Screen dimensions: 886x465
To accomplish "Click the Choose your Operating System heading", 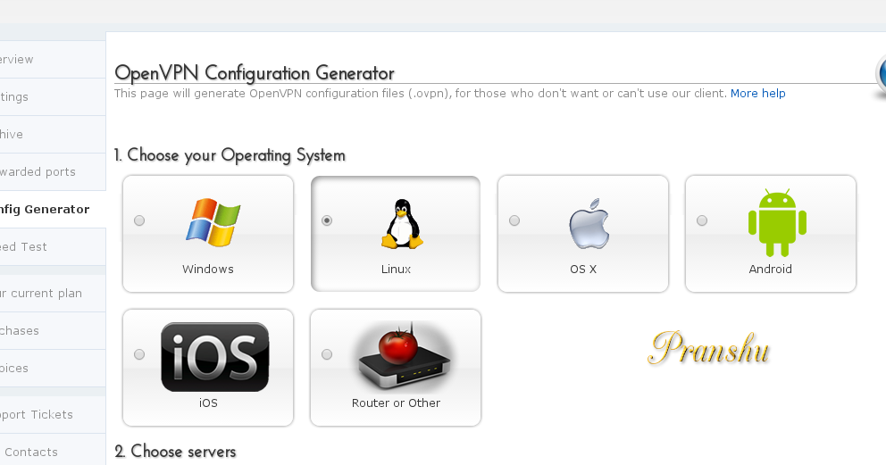I will 230,155.
